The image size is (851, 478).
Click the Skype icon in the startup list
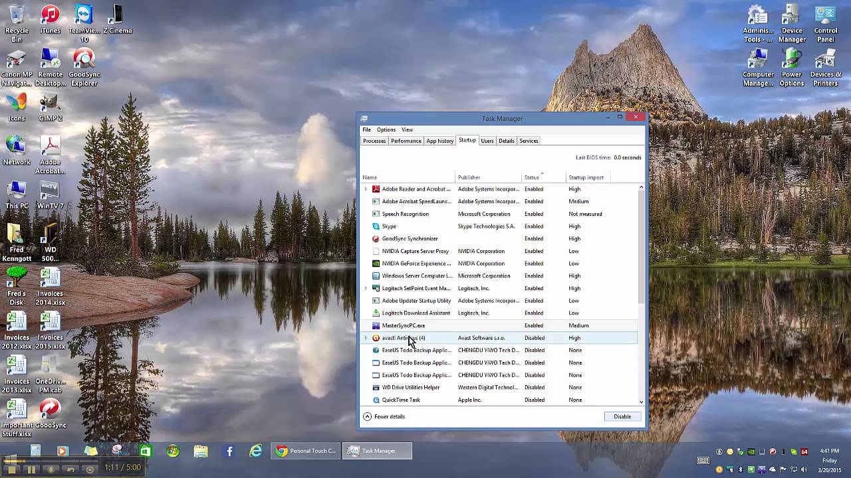pyautogui.click(x=376, y=226)
